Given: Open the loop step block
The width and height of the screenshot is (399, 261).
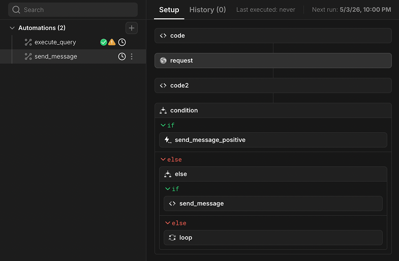Looking at the screenshot, I should pyautogui.click(x=273, y=238).
